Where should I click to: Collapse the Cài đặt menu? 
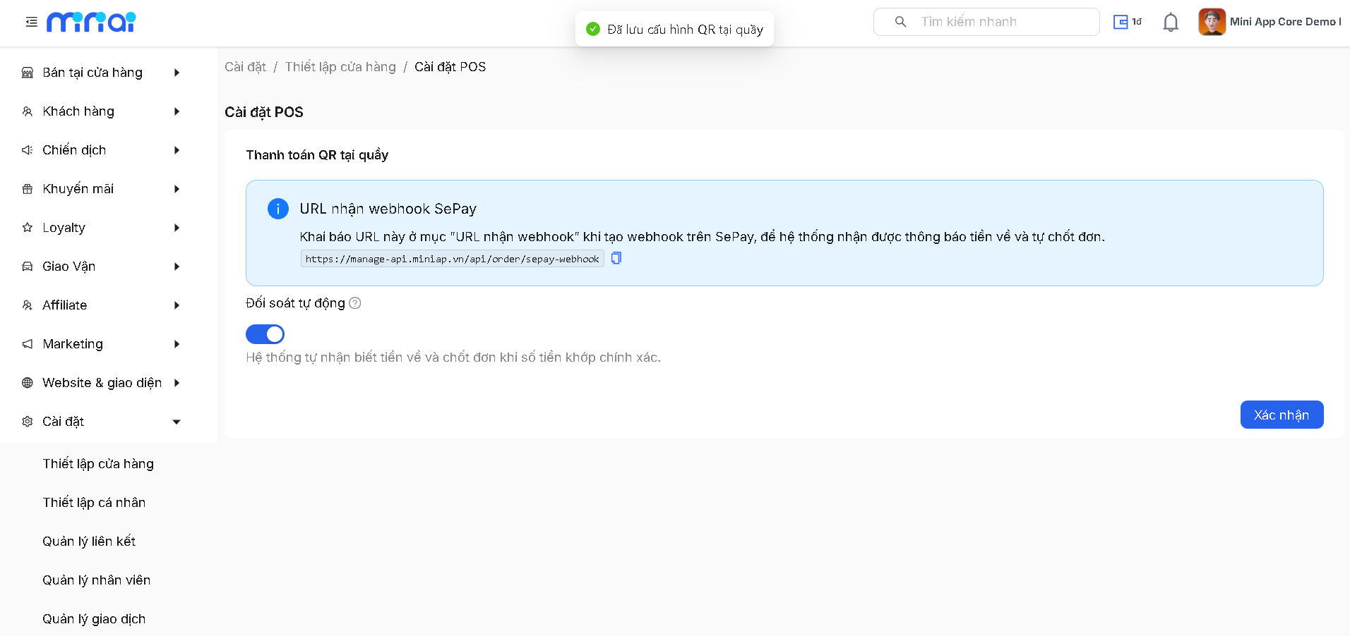[102, 422]
